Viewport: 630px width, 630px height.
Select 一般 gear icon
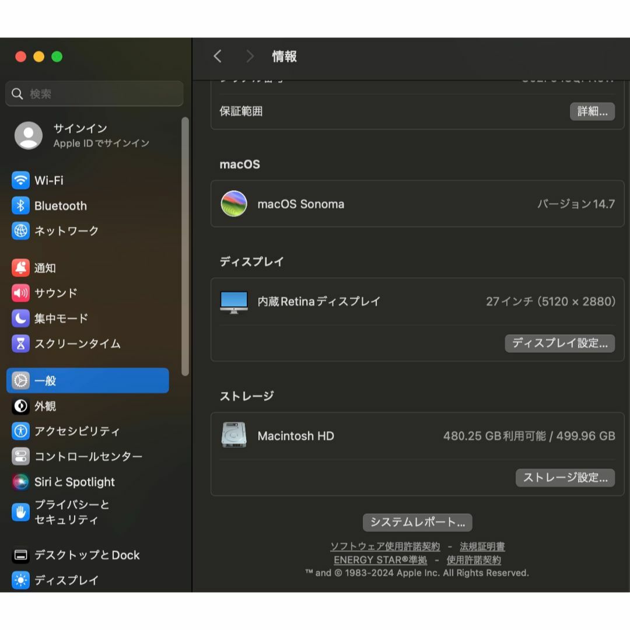(x=20, y=380)
